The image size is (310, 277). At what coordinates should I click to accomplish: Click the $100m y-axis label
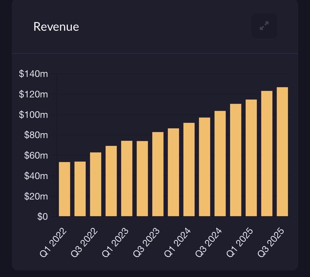(x=34, y=115)
